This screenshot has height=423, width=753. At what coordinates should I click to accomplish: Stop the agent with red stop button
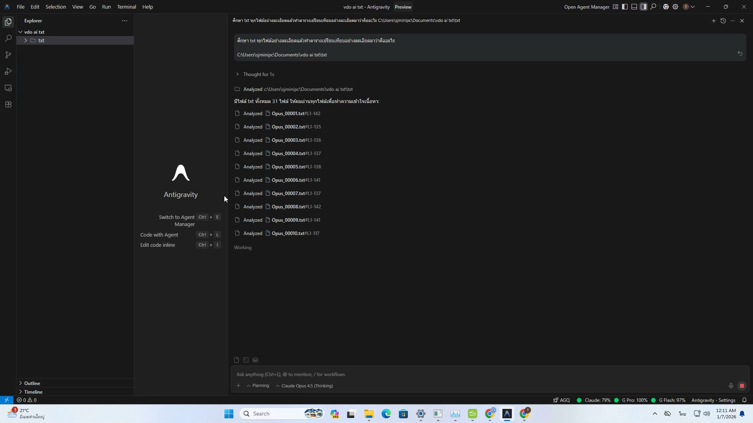click(x=742, y=386)
